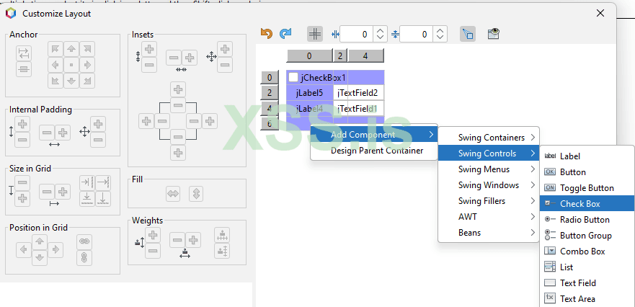The width and height of the screenshot is (635, 307).
Task: Add a Radio Button component
Action: [587, 220]
